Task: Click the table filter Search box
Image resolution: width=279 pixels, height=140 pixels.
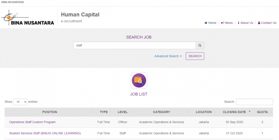Action: pos(254,102)
